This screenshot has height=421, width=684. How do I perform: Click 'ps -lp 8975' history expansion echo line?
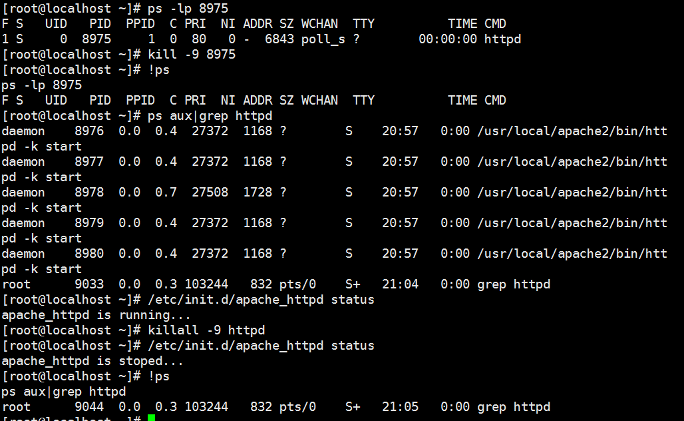(x=41, y=85)
